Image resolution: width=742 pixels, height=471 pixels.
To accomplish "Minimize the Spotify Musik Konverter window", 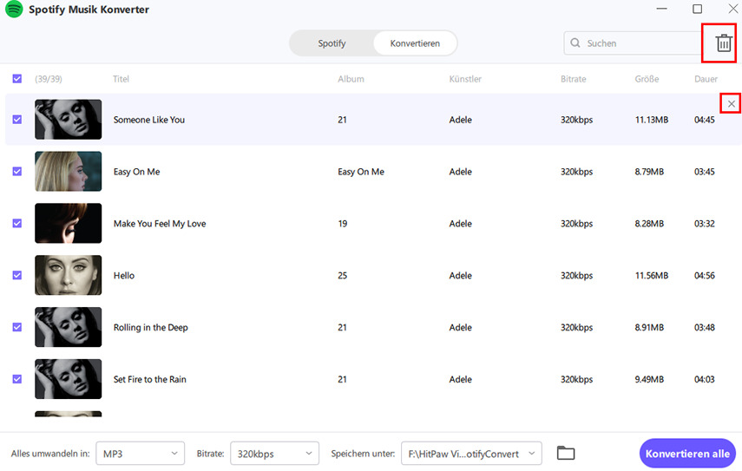I will click(661, 9).
